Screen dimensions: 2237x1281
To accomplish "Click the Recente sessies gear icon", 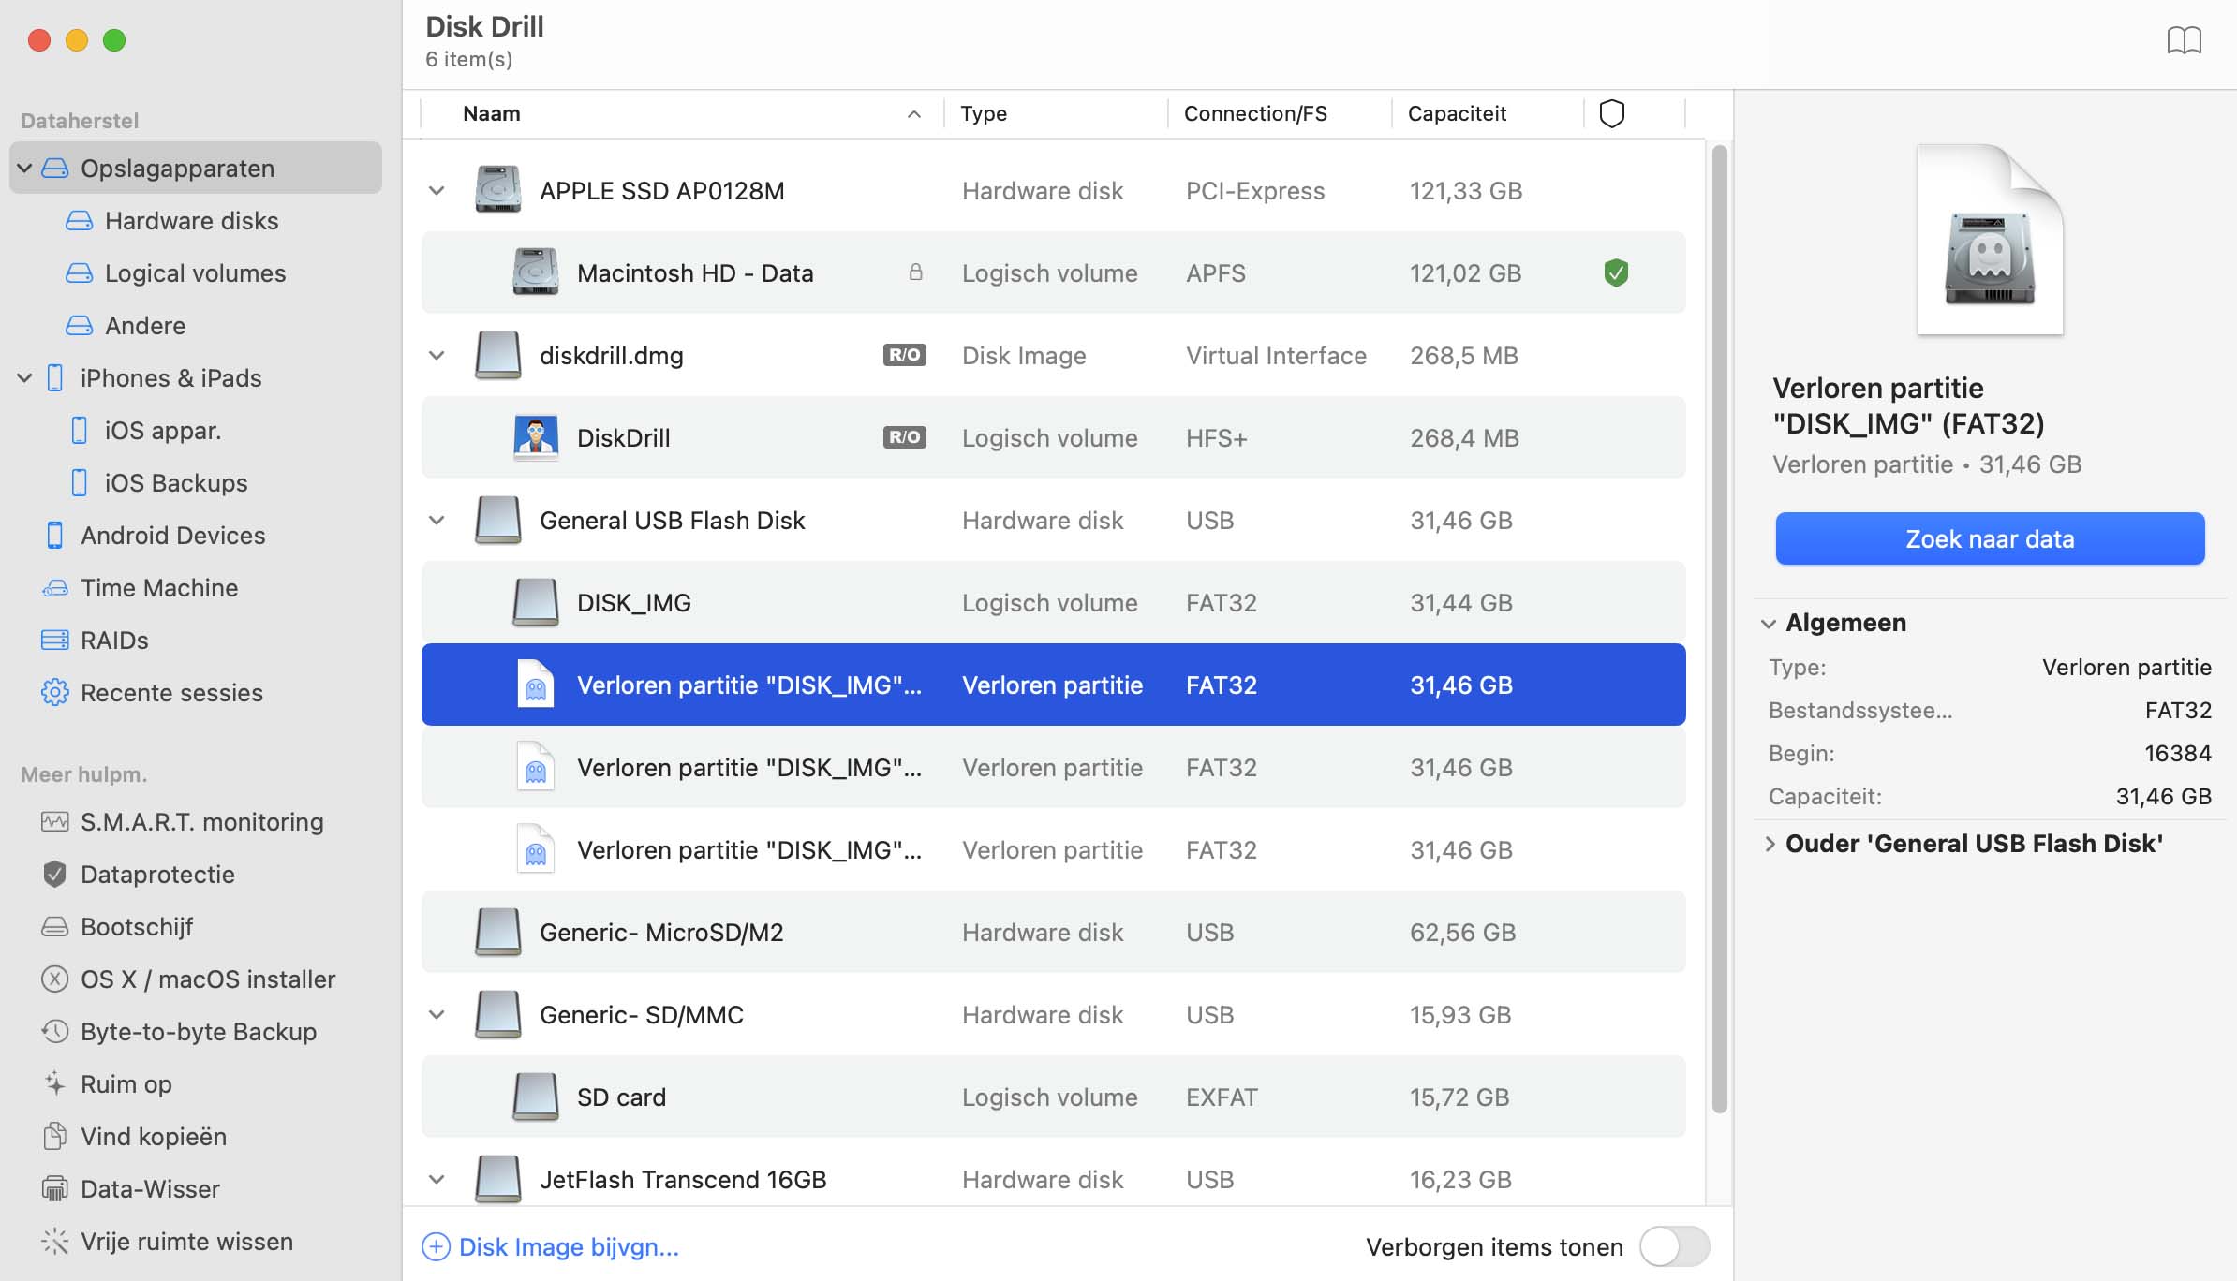I will (55, 692).
